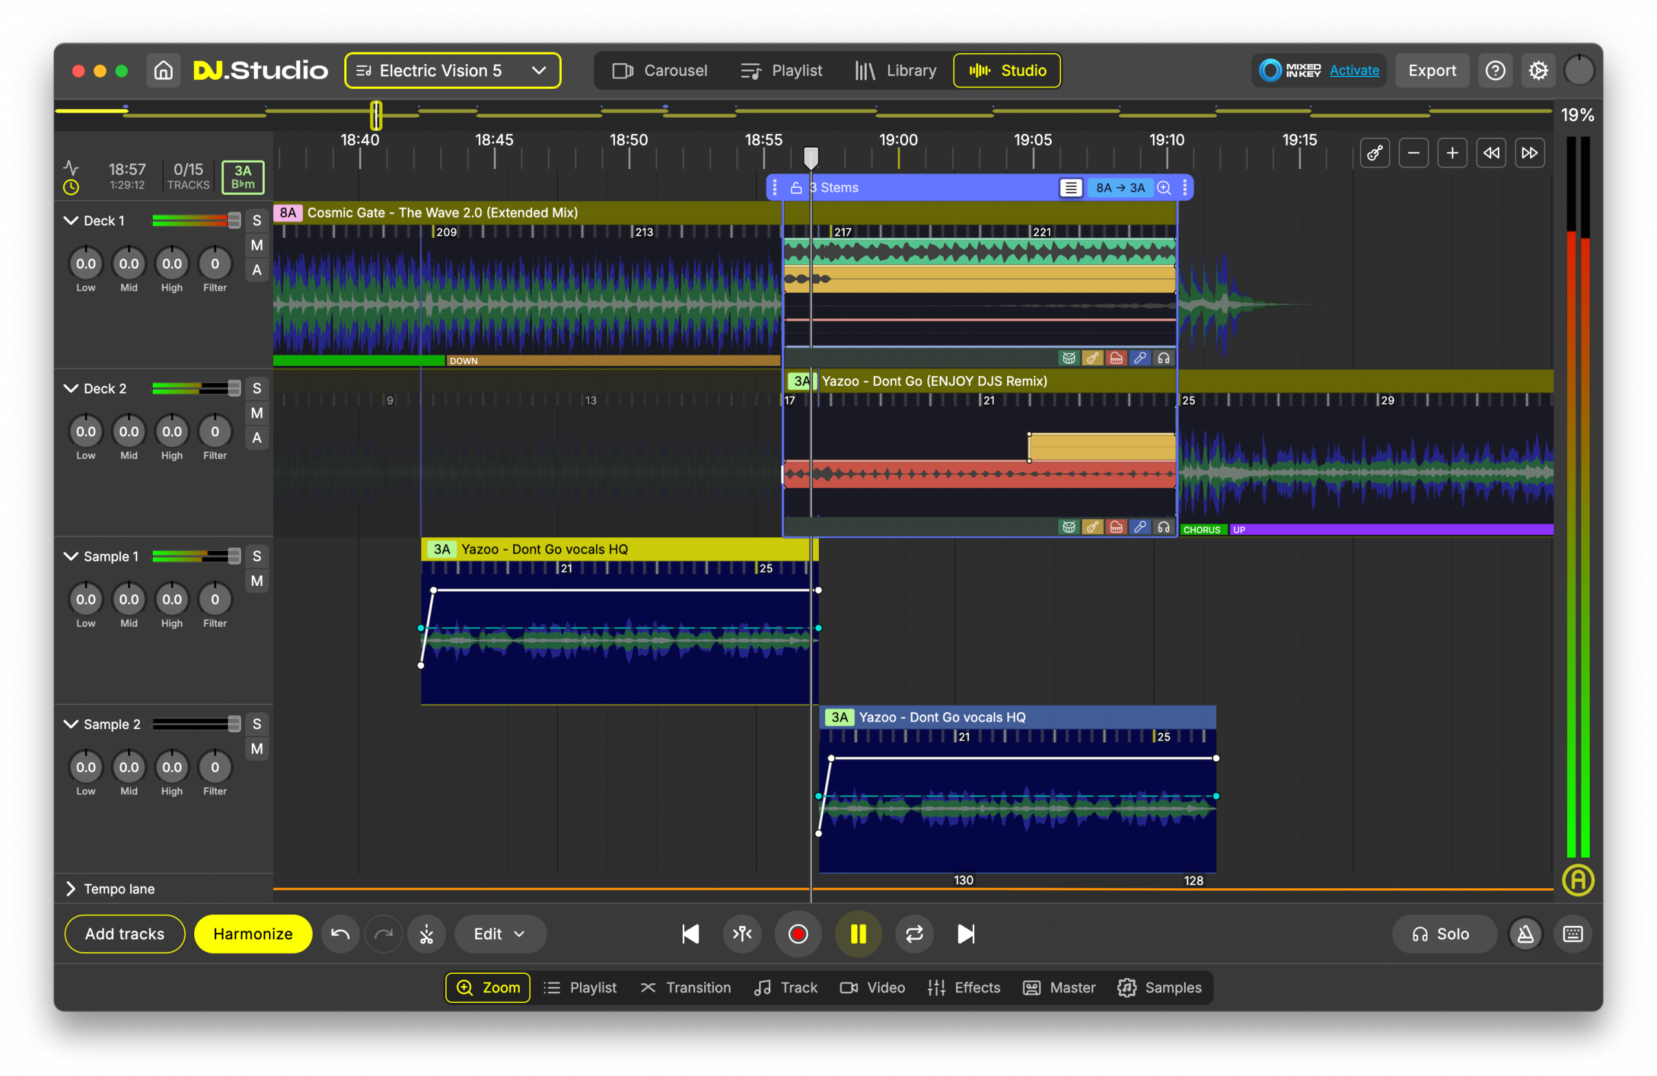Open the Electric Vision 5 mix dropdown
The image size is (1657, 1076).
(452, 71)
